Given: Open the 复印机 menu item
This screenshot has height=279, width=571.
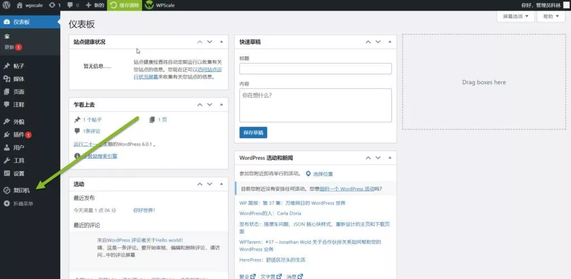Looking at the screenshot, I should [x=30, y=190].
